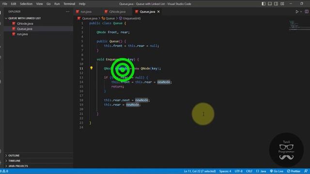Click 'this.rear.next = newNode;' line
Image resolution: width=310 pixels, height=174 pixels.
127,100
